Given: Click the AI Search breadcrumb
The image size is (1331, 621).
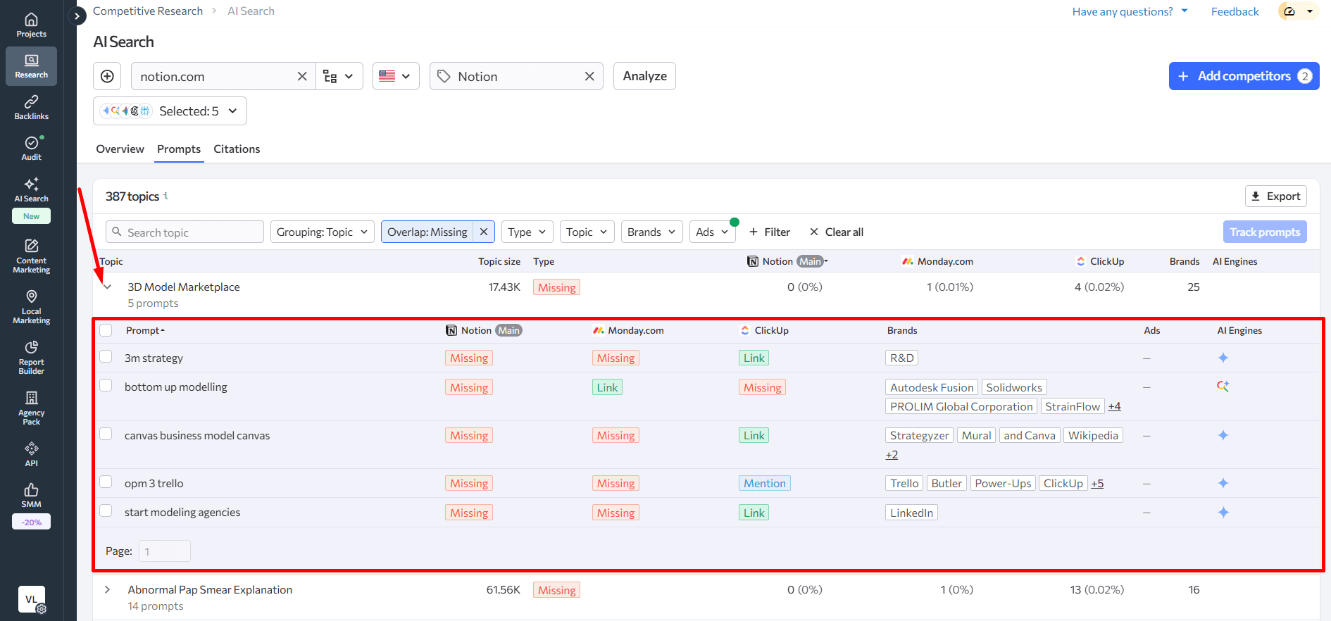Looking at the screenshot, I should tap(251, 11).
